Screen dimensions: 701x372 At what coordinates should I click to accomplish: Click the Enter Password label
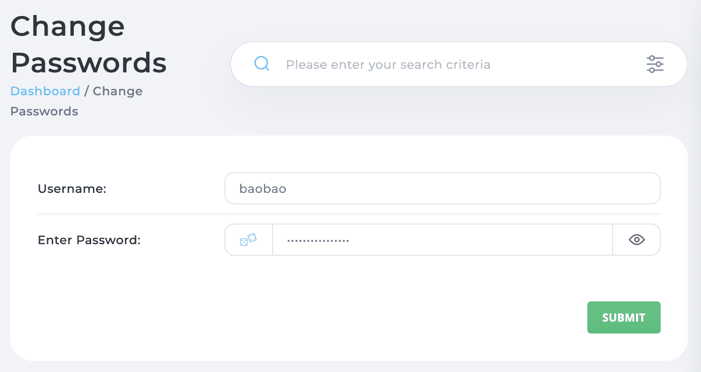click(x=89, y=240)
